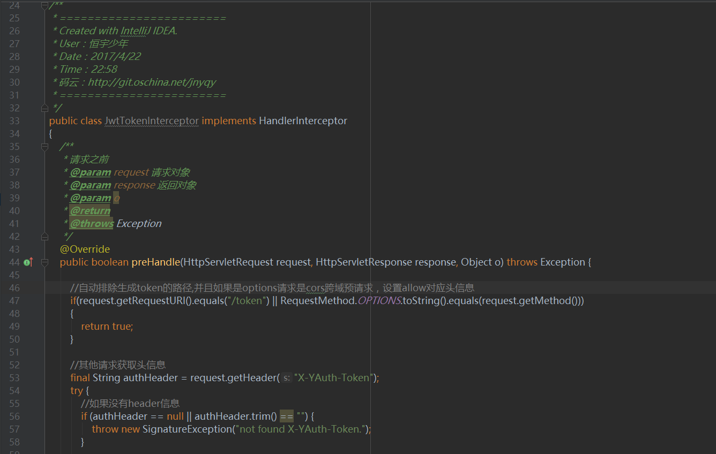Click the @return Javadoc tag
The image size is (716, 454).
coord(90,211)
